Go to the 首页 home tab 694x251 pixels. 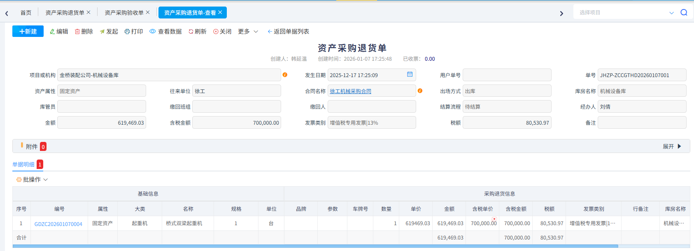coord(26,13)
